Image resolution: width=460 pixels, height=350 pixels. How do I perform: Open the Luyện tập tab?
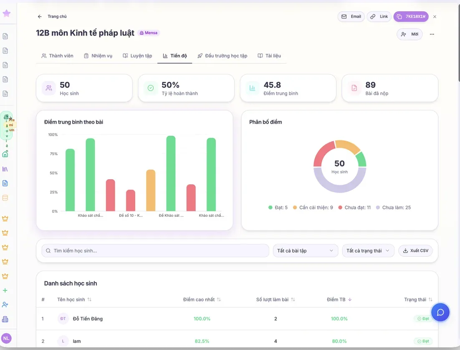138,56
